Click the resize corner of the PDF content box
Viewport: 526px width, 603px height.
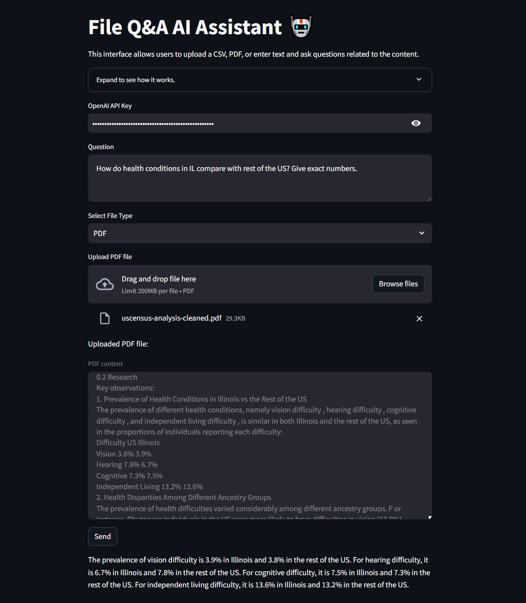pos(429,516)
